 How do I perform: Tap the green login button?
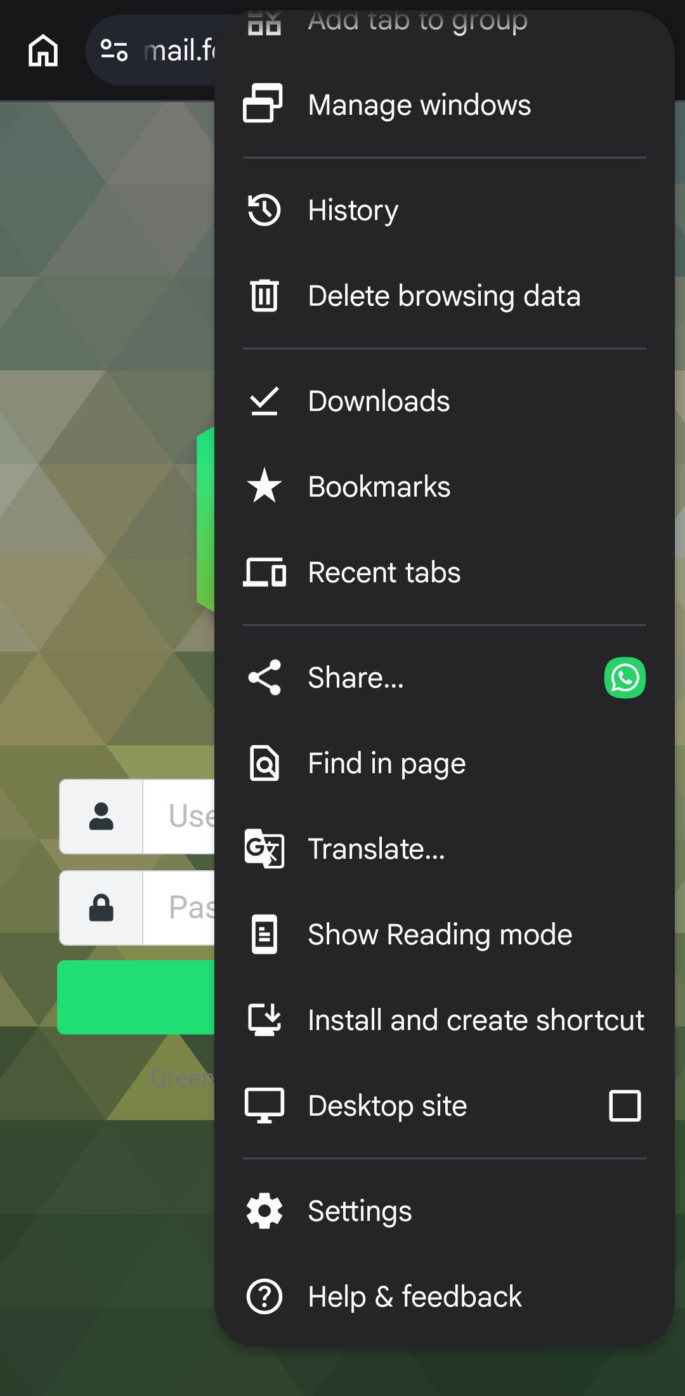pyautogui.click(x=136, y=997)
